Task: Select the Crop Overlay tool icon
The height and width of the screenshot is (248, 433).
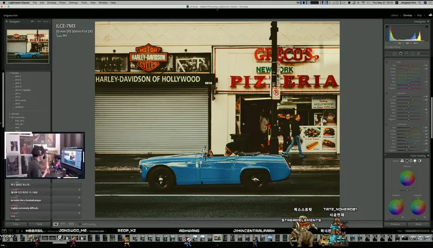Action: (x=388, y=53)
